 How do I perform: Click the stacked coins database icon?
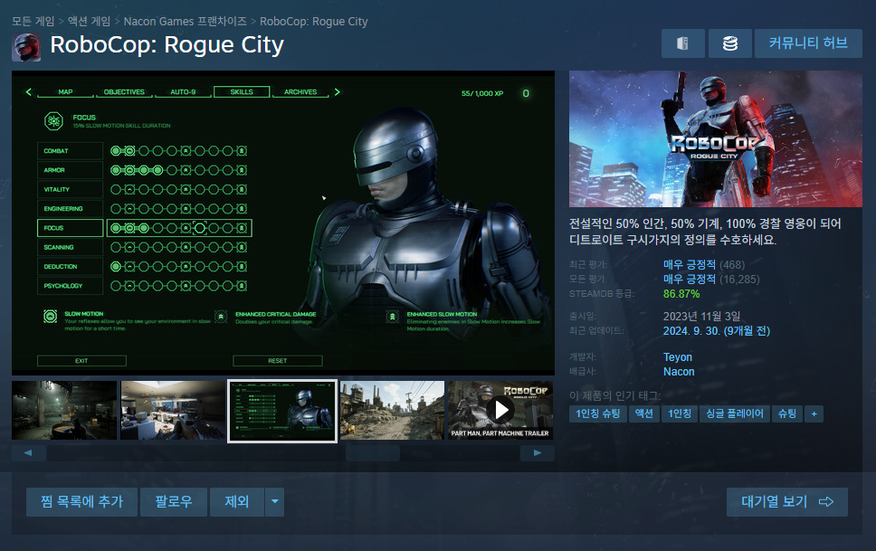pyautogui.click(x=729, y=43)
